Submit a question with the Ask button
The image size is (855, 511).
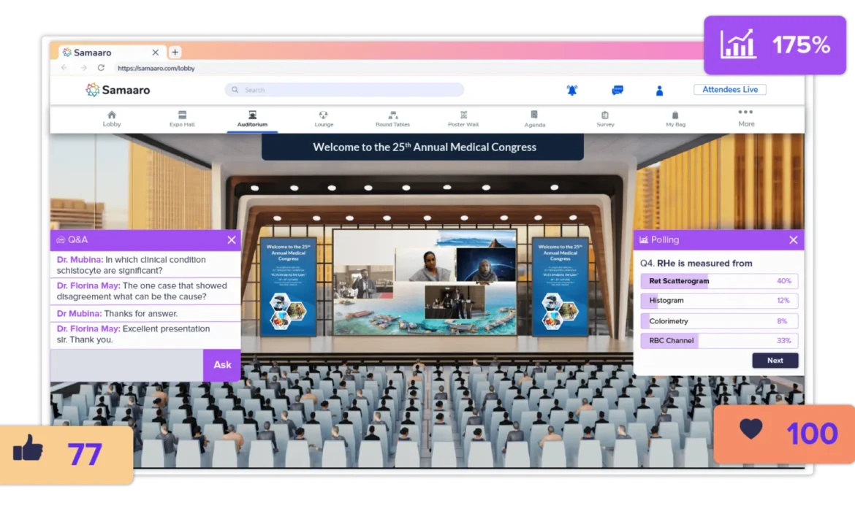tap(221, 365)
